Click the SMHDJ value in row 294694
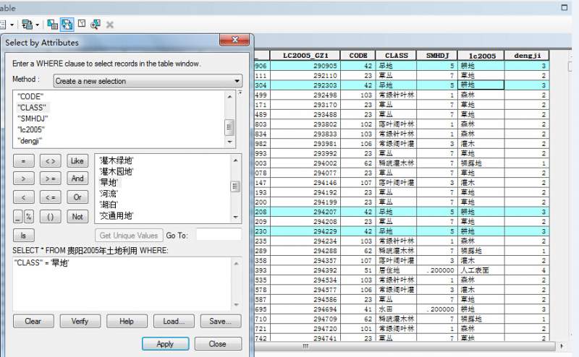Viewport: 579px width, 357px height. [x=437, y=309]
